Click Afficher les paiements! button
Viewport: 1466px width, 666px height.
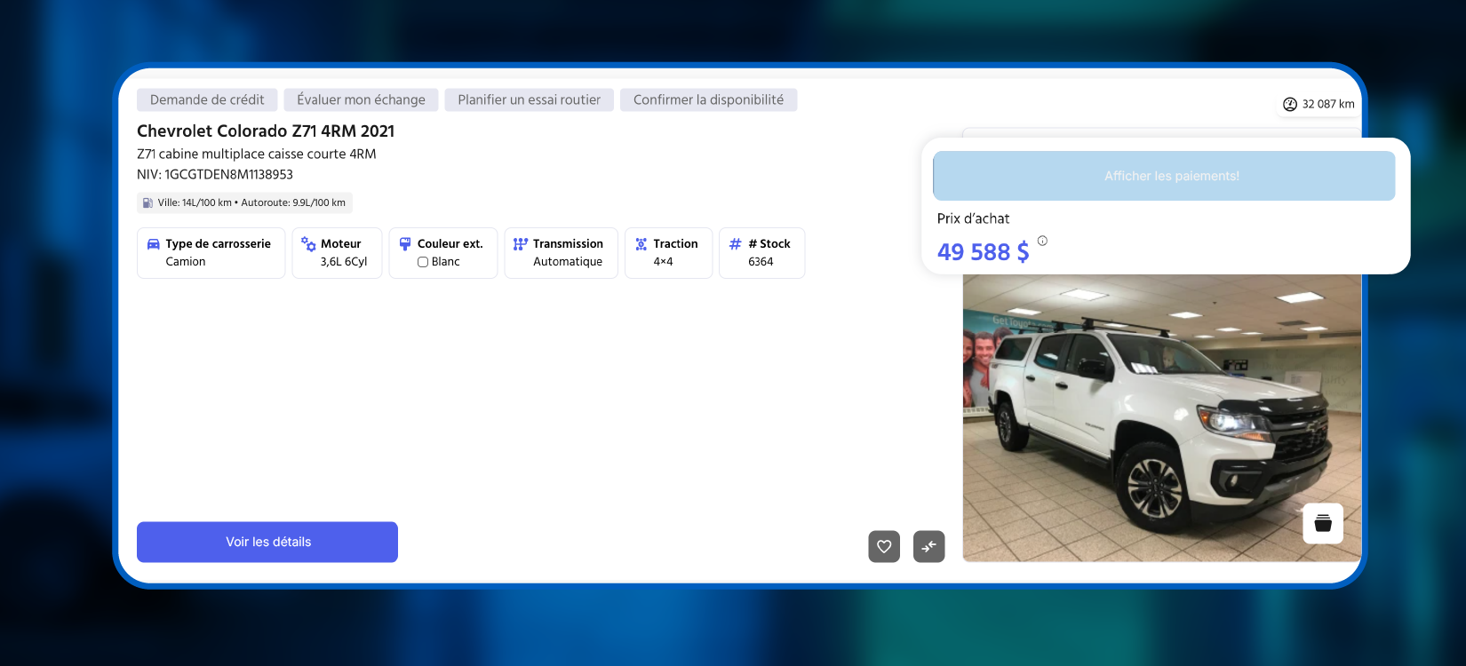[1164, 176]
